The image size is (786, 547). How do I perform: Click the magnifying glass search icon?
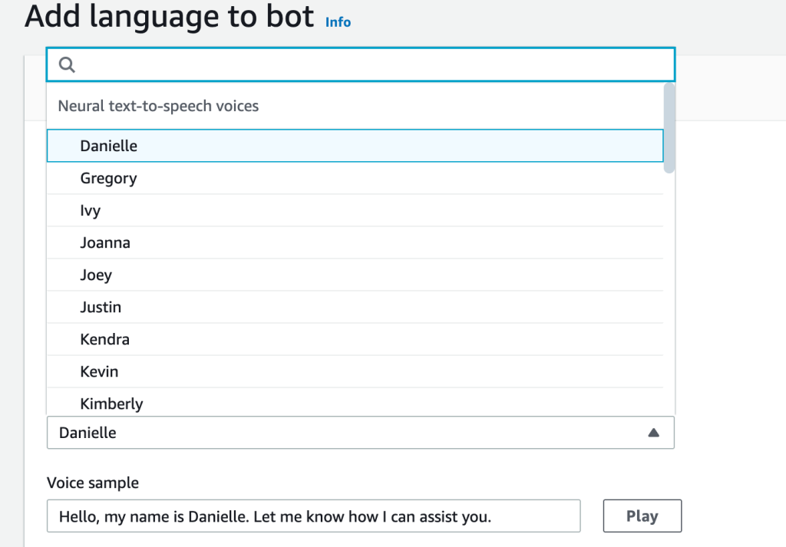pos(67,65)
